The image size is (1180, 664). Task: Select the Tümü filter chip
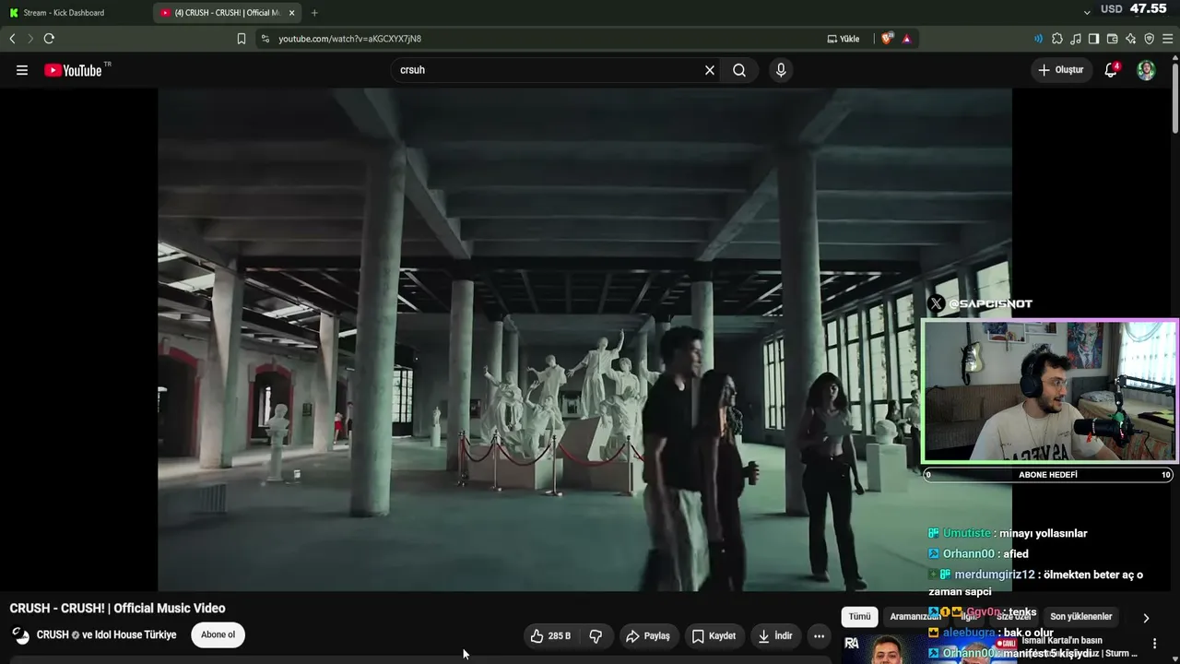pos(859,617)
